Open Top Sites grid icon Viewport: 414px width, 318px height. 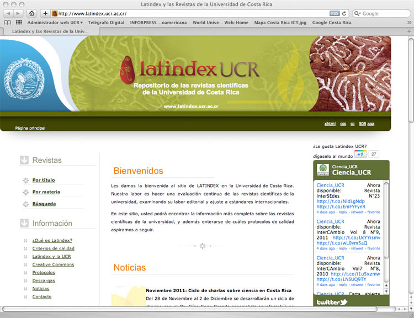pos(19,23)
